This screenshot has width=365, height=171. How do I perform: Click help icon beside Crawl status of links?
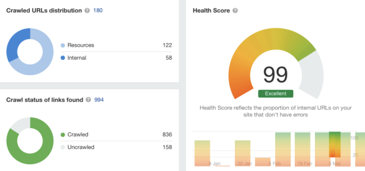tap(88, 100)
